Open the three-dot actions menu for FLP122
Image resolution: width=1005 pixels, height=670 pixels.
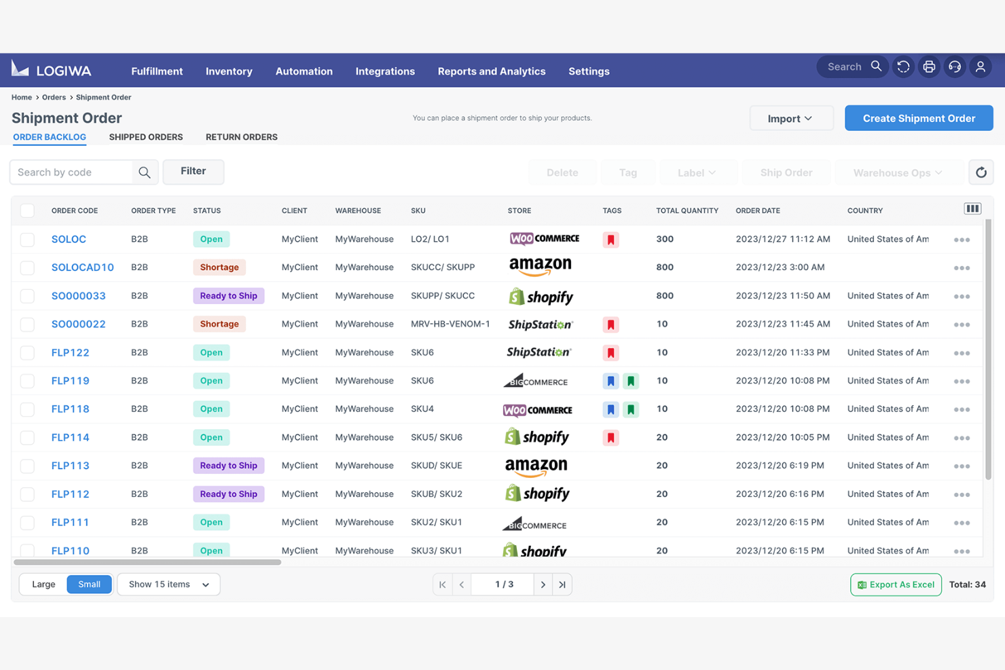[962, 352]
